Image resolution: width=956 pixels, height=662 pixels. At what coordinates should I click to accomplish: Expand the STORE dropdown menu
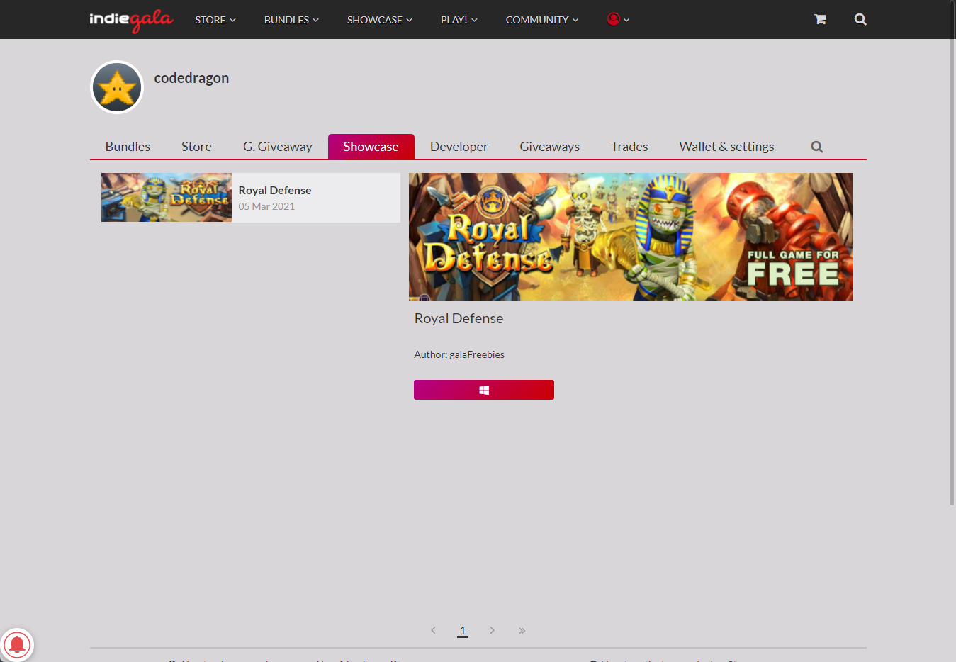[215, 20]
